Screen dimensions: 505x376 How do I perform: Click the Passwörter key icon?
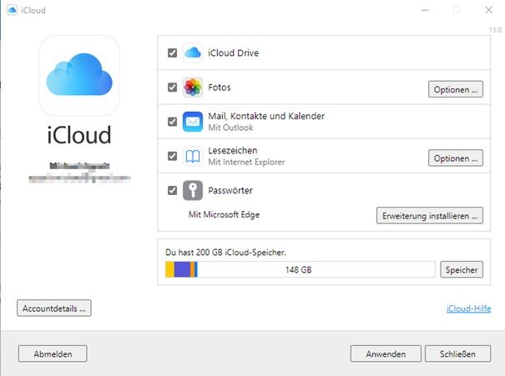193,190
